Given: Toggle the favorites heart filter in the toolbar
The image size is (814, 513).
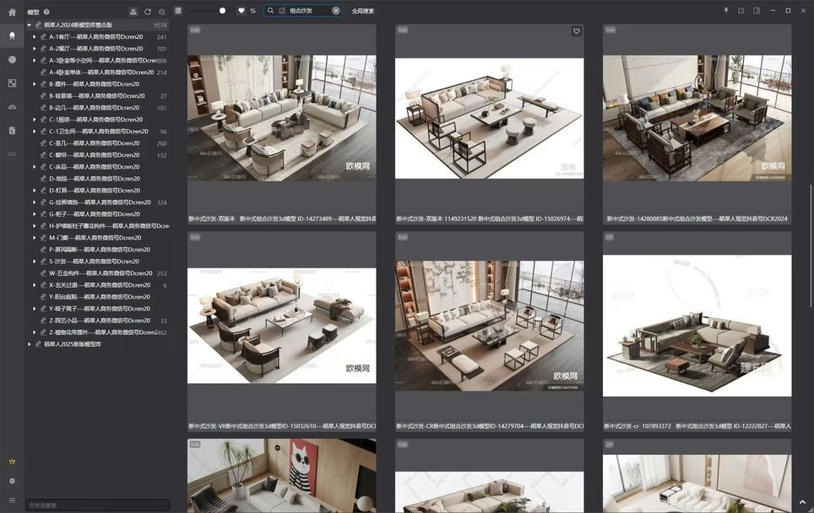Looking at the screenshot, I should click(241, 11).
